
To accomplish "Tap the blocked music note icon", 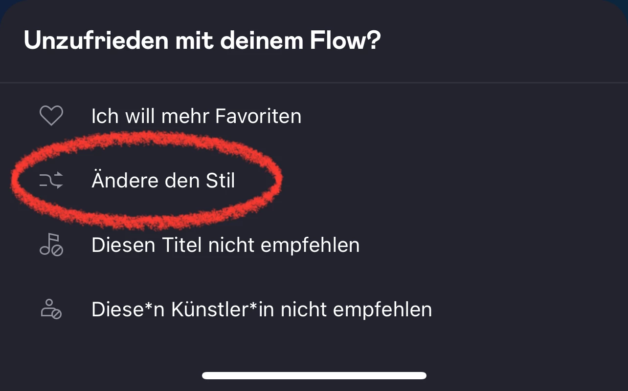I will (x=51, y=245).
